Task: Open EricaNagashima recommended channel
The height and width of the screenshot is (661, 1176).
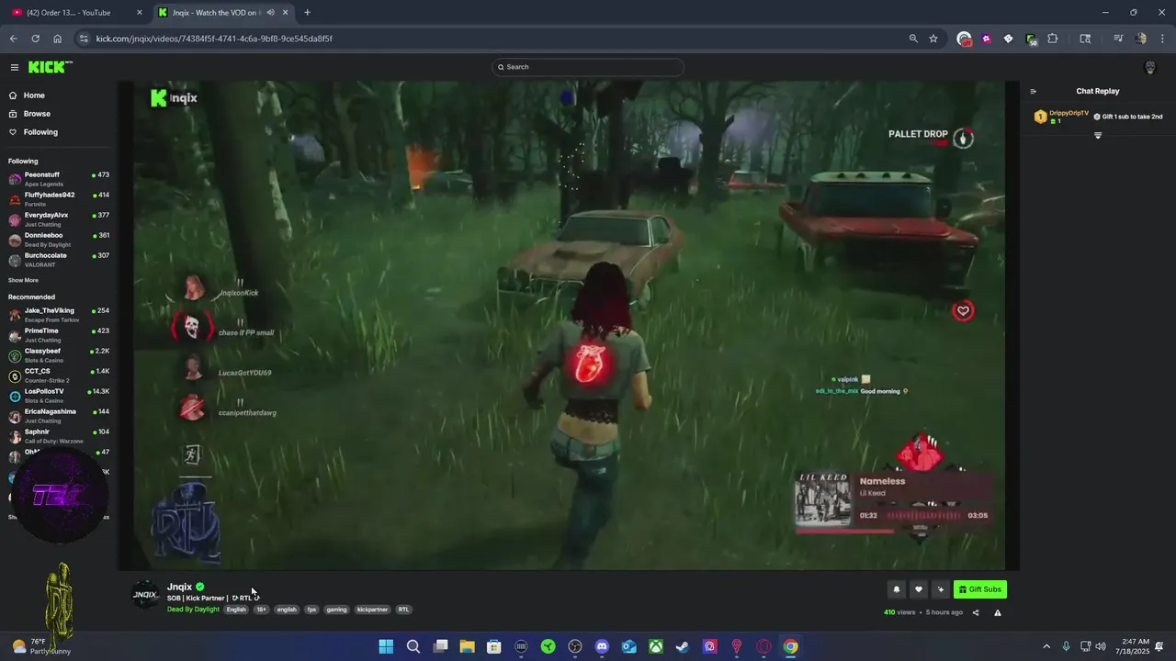Action: 59,415
